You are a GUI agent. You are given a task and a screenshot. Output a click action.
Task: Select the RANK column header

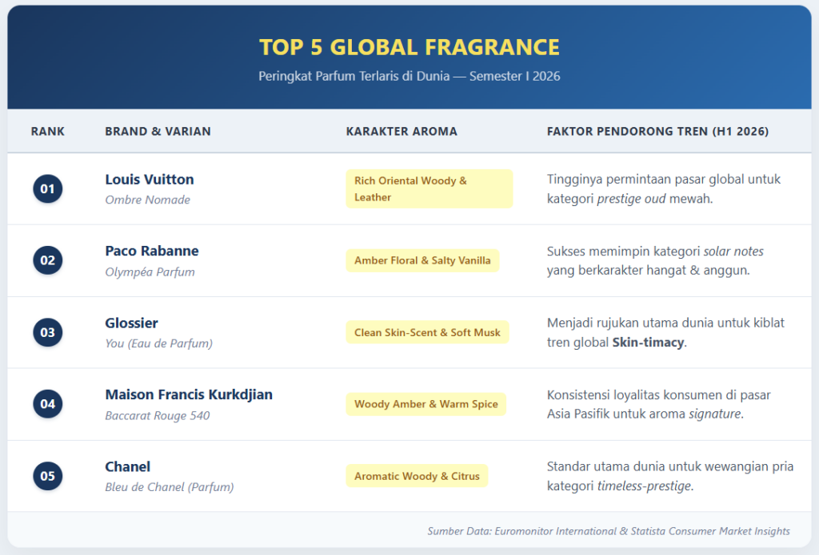pyautogui.click(x=47, y=132)
